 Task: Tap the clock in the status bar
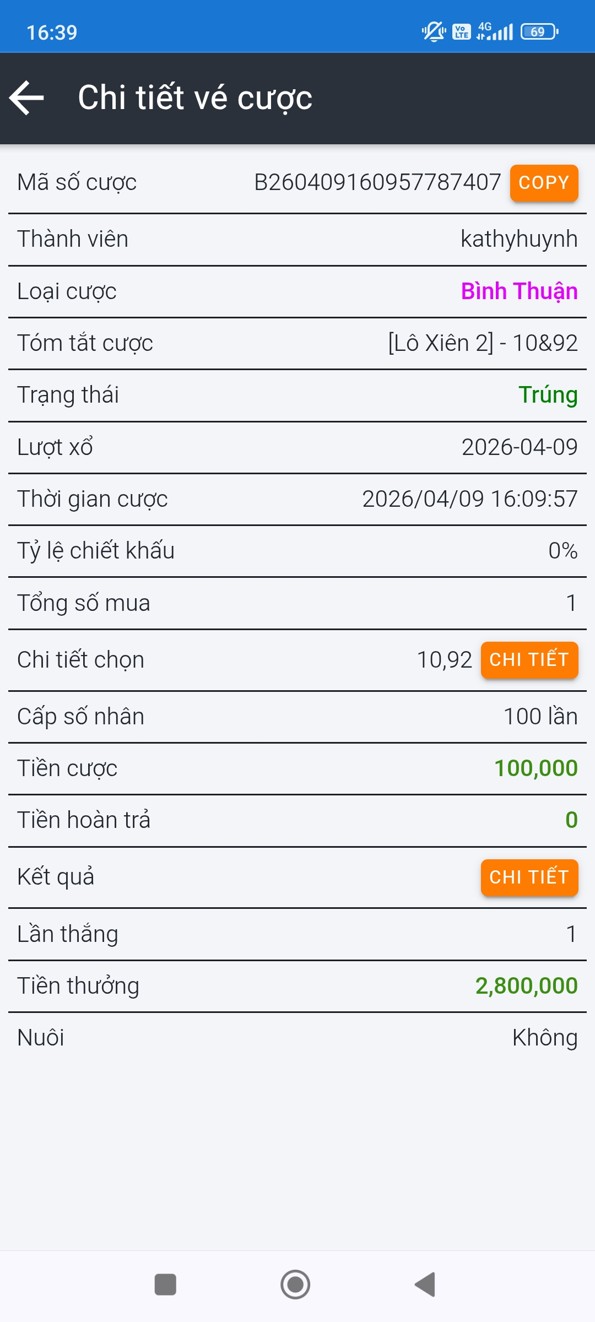coord(52,32)
